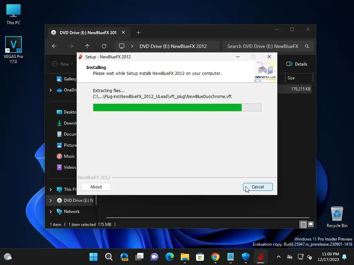
Task: Select This PC in navigation pane
Action: click(x=67, y=189)
